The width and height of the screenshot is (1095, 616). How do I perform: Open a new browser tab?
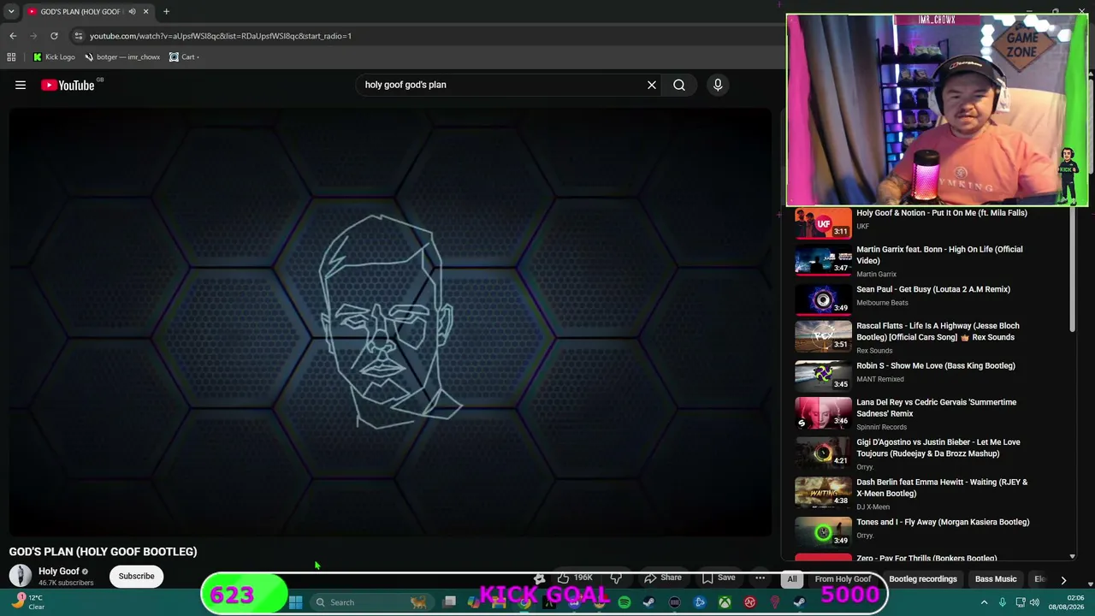166,11
